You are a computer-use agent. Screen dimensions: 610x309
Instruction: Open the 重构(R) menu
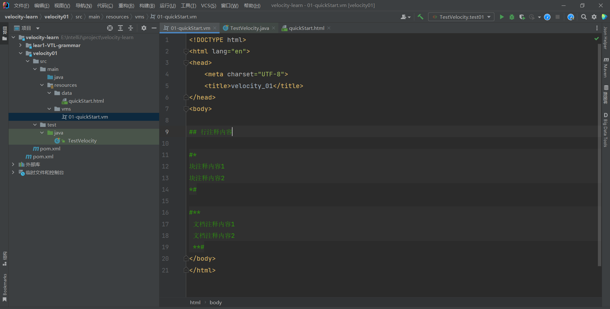click(x=126, y=5)
